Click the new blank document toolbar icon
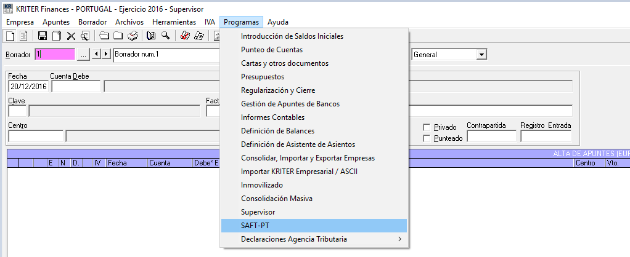Viewport: 630px width, 257px height. point(10,36)
